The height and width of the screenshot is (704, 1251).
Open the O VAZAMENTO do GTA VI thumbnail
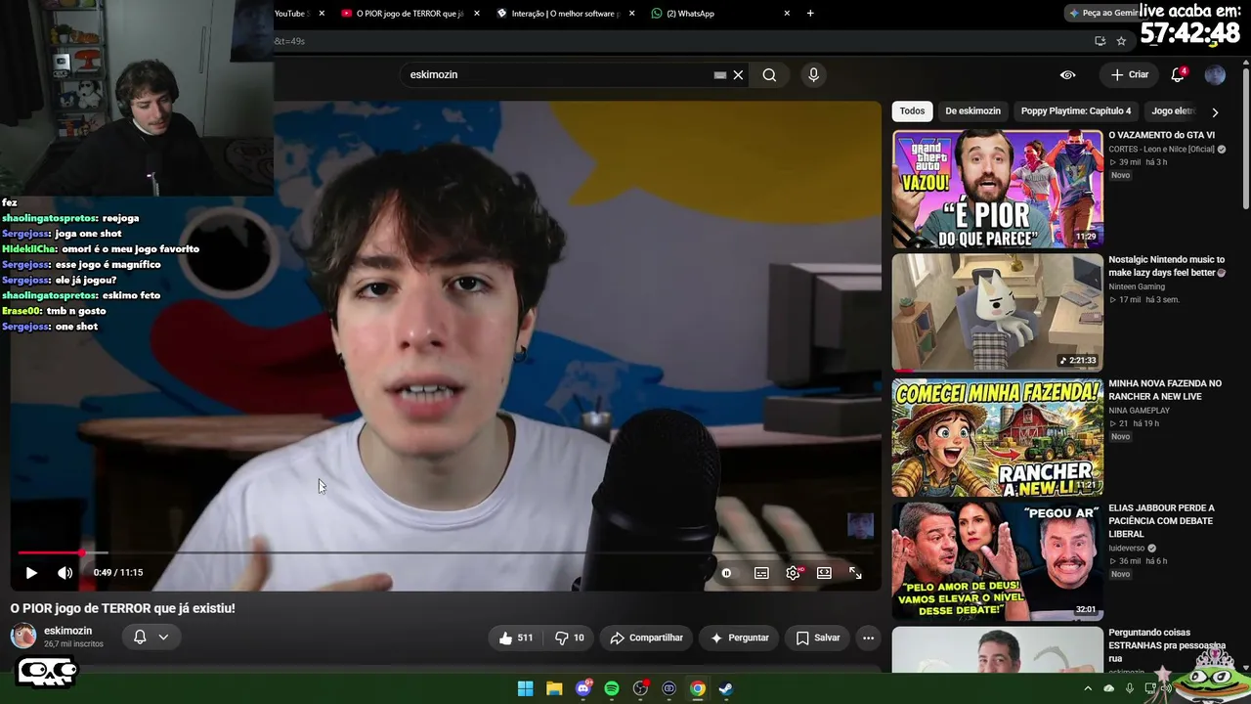[x=997, y=189]
